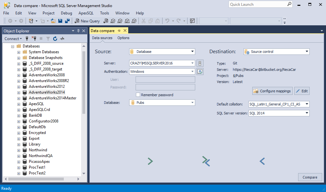Expand the BankDB database node

[19, 115]
